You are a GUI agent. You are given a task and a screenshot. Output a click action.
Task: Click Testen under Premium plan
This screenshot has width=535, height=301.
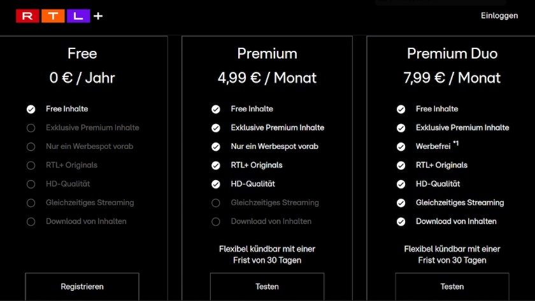click(x=267, y=286)
